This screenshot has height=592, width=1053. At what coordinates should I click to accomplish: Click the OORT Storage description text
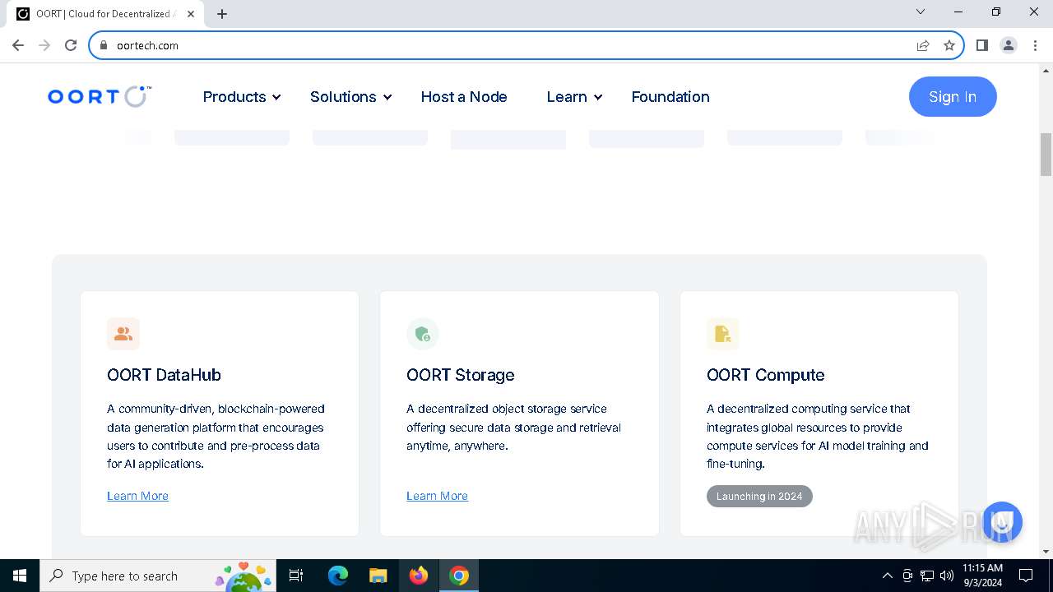coord(514,427)
